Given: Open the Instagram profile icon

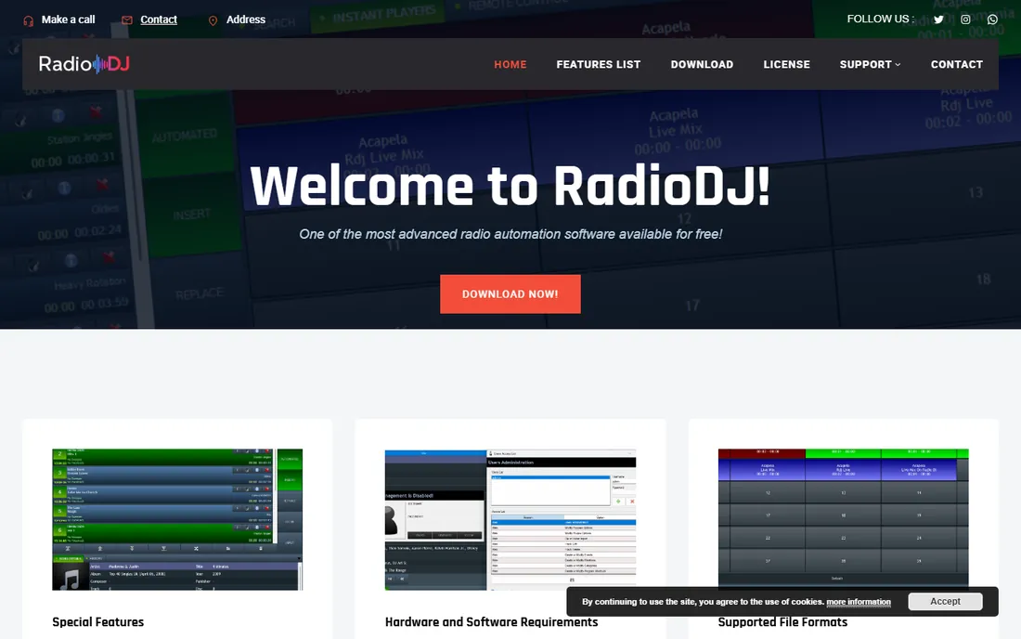Looking at the screenshot, I should (965, 20).
